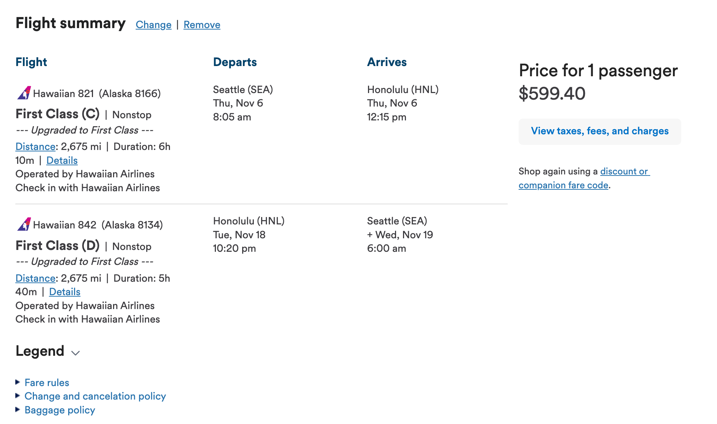Click the Legend heading
This screenshot has height=424, width=717.
tap(40, 351)
